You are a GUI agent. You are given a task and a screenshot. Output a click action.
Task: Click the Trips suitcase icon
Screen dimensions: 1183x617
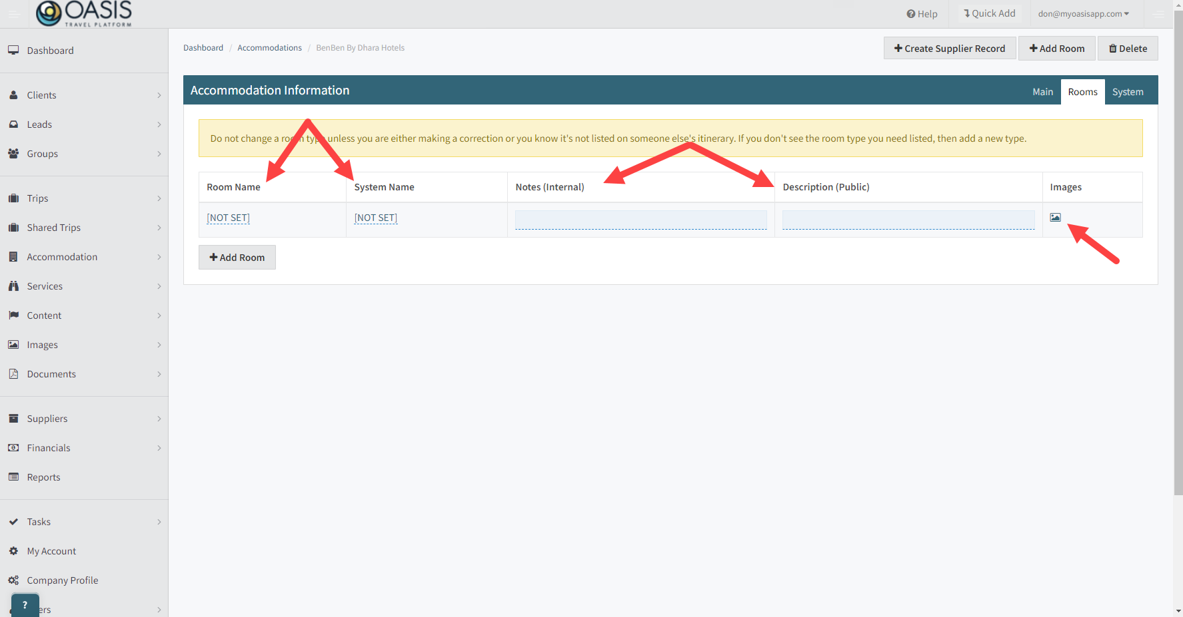coord(13,198)
